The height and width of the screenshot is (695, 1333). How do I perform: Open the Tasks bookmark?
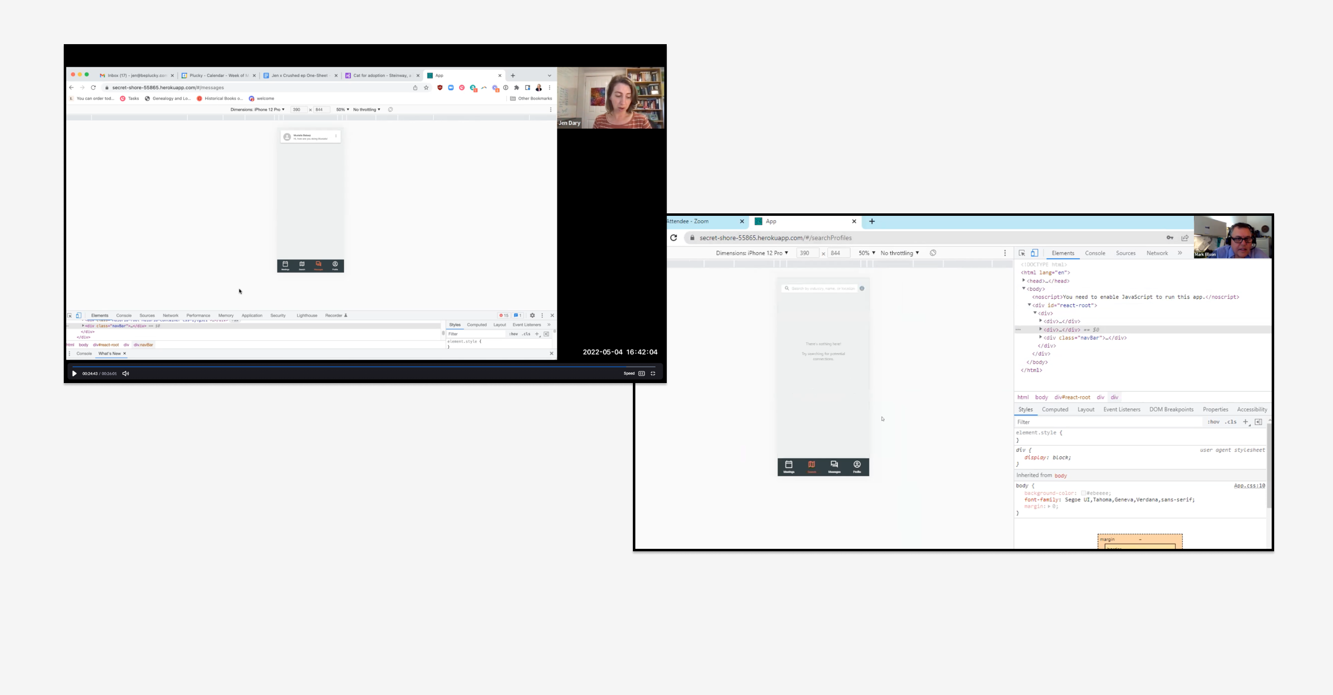point(130,98)
